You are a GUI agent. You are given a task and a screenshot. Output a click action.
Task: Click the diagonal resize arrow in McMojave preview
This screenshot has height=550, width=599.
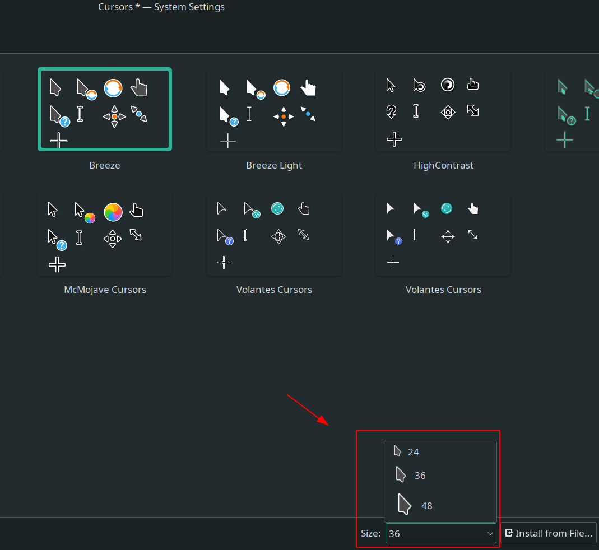click(x=136, y=235)
